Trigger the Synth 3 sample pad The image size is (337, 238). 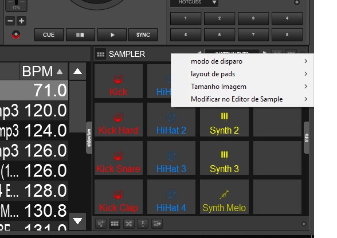click(x=224, y=158)
